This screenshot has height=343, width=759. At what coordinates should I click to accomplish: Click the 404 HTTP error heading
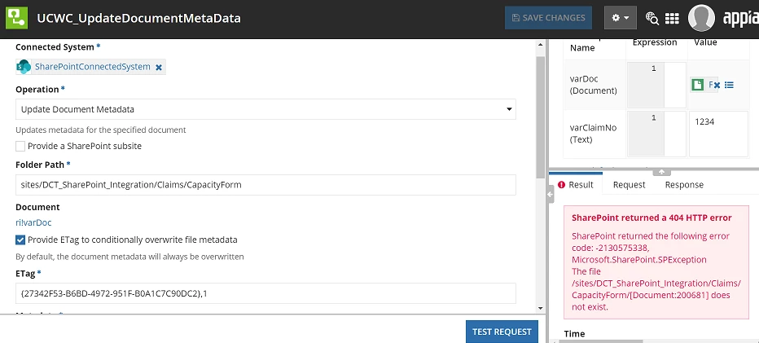point(652,218)
